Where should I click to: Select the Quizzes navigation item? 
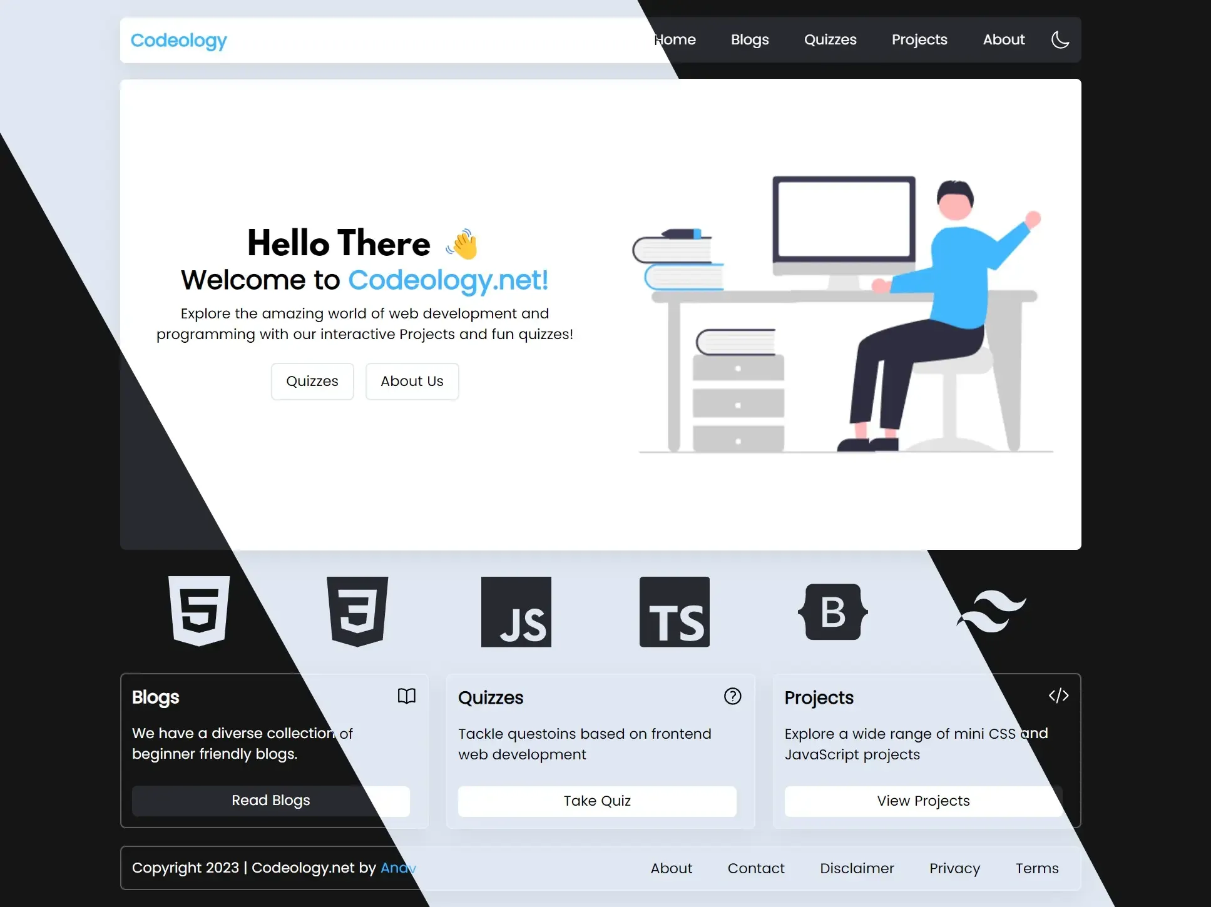(x=829, y=39)
